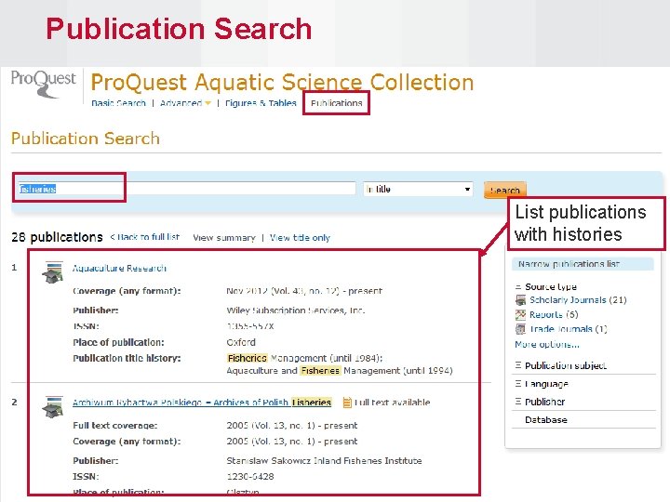
Task: Click the Reports source type icon
Action: (x=520, y=315)
